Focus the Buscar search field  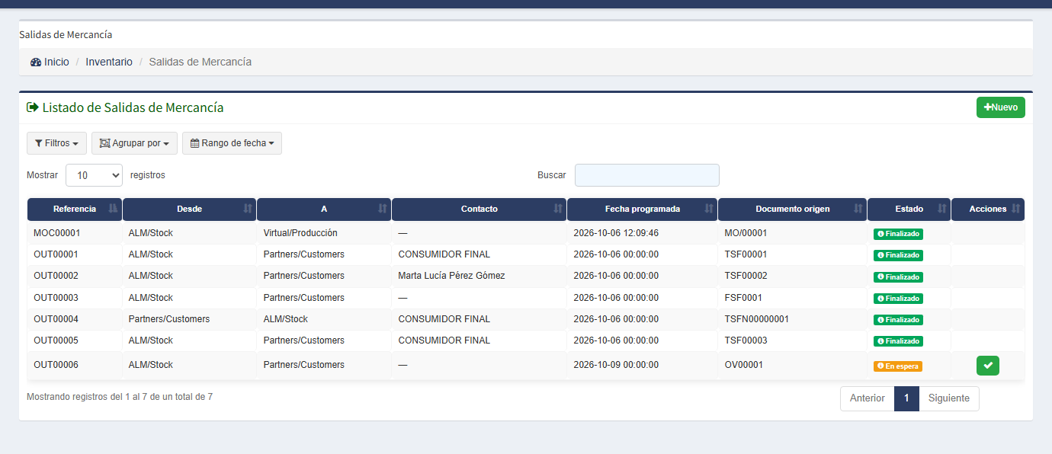647,175
